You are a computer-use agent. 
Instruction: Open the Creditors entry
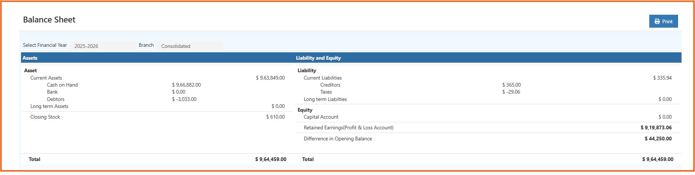pos(330,85)
